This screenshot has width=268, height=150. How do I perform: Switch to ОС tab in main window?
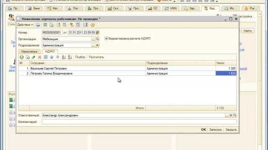152,8
